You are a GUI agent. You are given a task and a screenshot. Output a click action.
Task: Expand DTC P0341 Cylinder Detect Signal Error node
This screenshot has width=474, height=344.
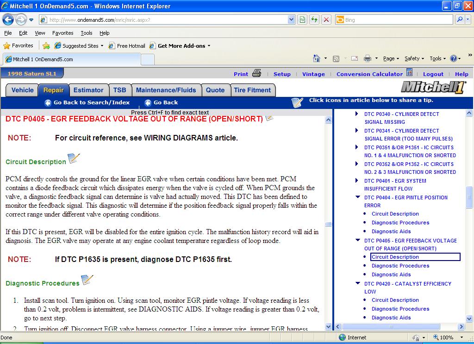pos(357,131)
